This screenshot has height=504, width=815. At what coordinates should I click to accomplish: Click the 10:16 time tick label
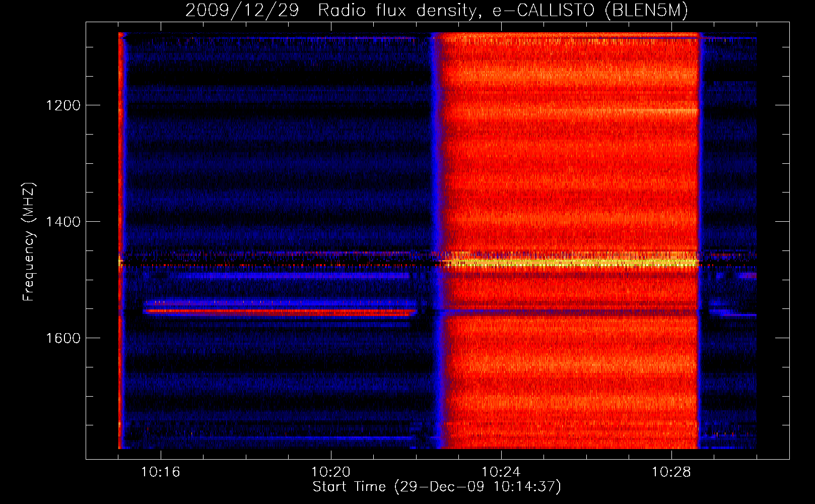coord(161,472)
